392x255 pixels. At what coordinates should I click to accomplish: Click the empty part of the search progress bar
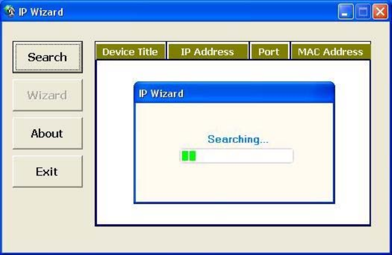pyautogui.click(x=245, y=156)
